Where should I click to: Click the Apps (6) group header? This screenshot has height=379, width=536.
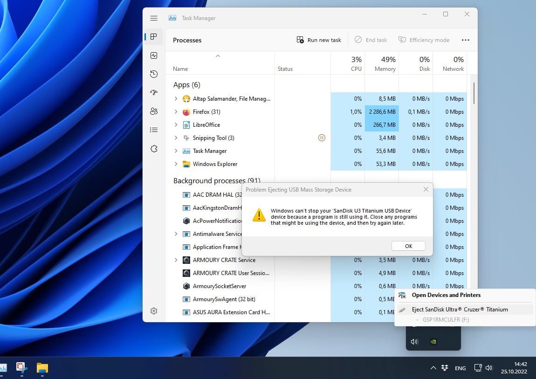186,85
